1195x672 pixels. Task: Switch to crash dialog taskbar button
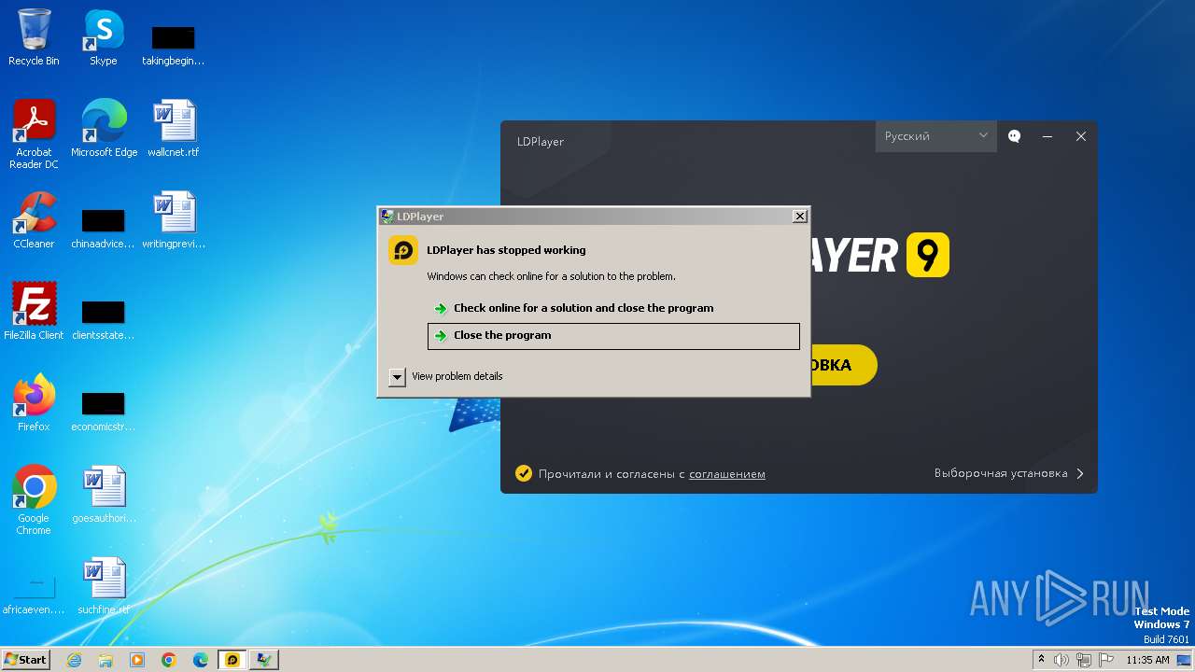point(264,660)
